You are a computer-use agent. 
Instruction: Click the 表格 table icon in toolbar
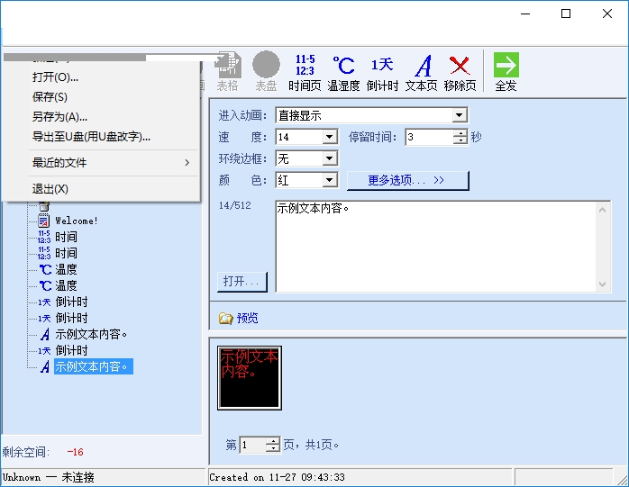[x=227, y=72]
